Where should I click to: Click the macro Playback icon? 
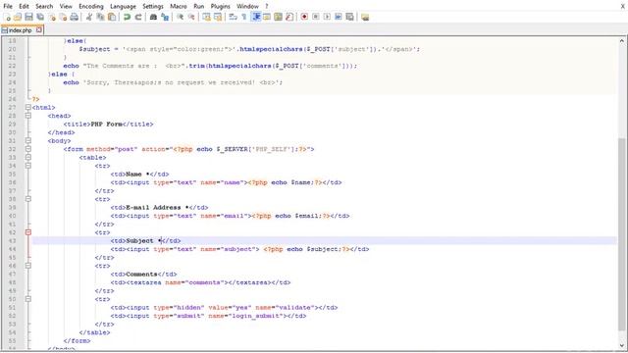(327, 17)
